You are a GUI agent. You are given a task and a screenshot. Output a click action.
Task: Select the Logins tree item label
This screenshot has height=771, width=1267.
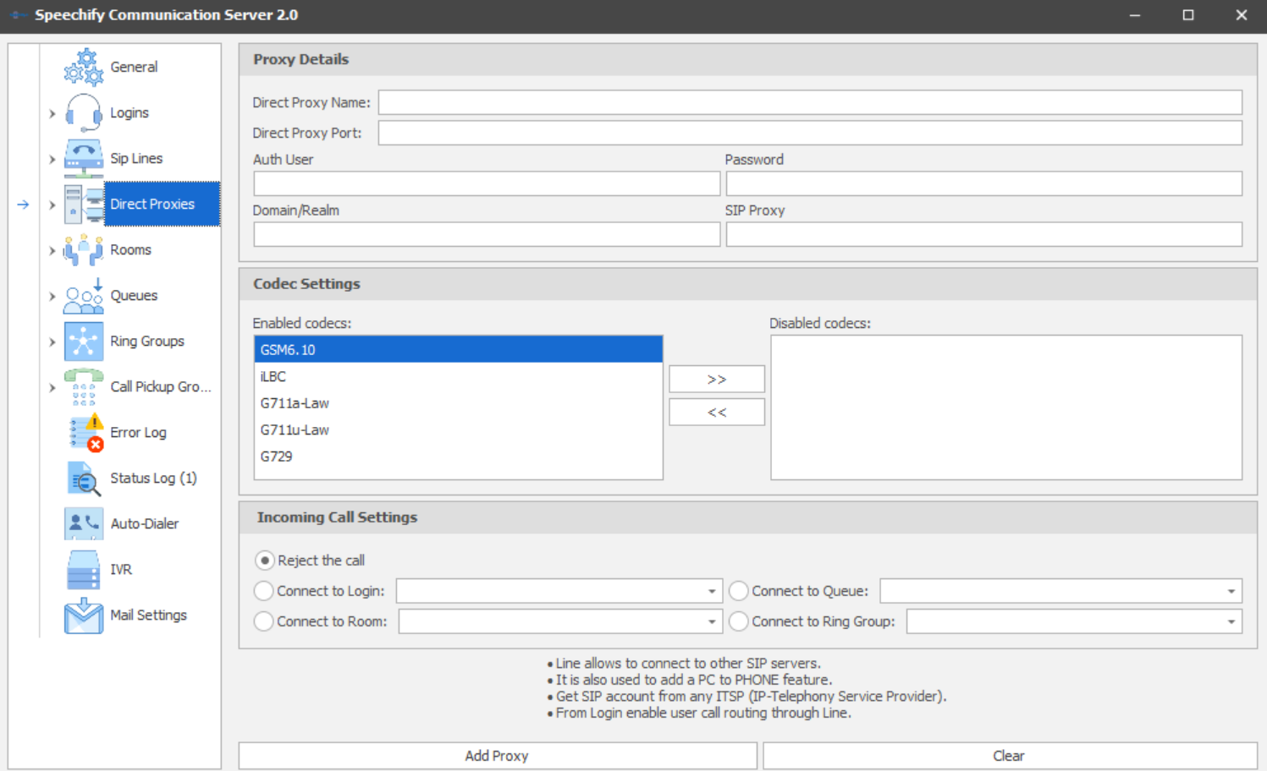coord(129,112)
